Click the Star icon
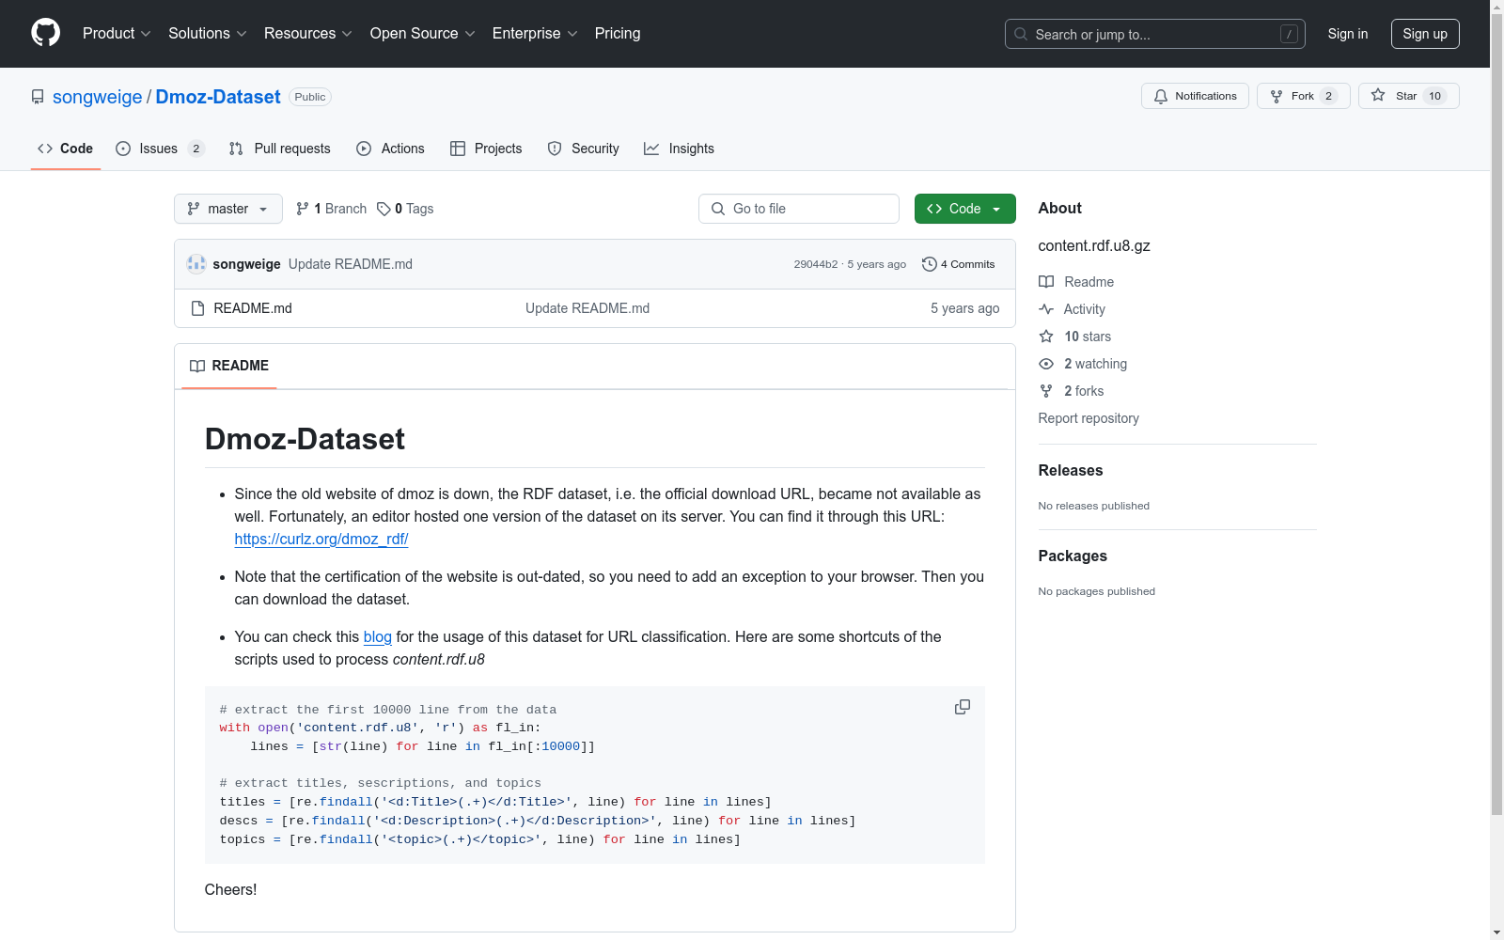The width and height of the screenshot is (1504, 940). coord(1378,95)
